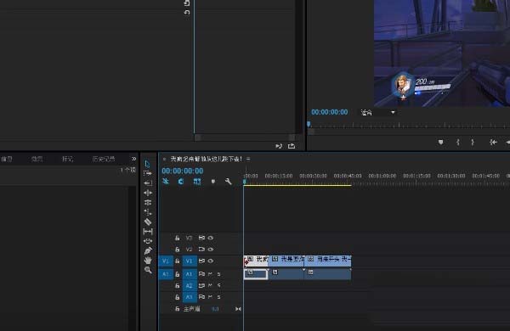Viewport: 510px width, 331px height.
Task: Click the timeline playhead timecode field
Action: click(183, 171)
